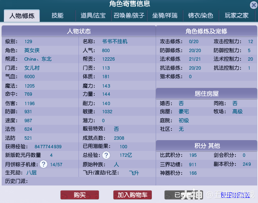Click the 历史门派 label
Image resolution: width=258 pixels, height=203 pixels.
pyautogui.click(x=16, y=181)
